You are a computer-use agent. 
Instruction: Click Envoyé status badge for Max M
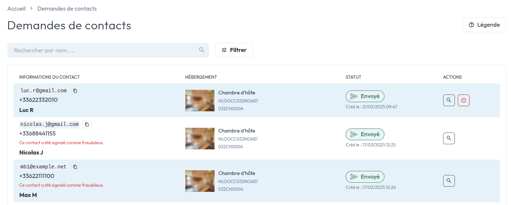tap(365, 177)
